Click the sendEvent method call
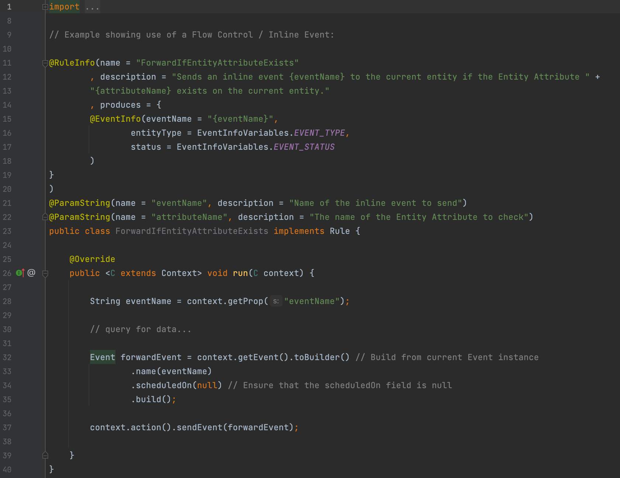This screenshot has width=620, height=478. (x=199, y=427)
